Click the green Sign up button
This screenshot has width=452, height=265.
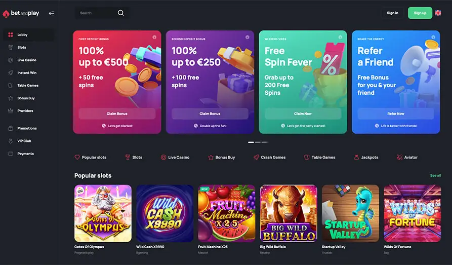420,13
